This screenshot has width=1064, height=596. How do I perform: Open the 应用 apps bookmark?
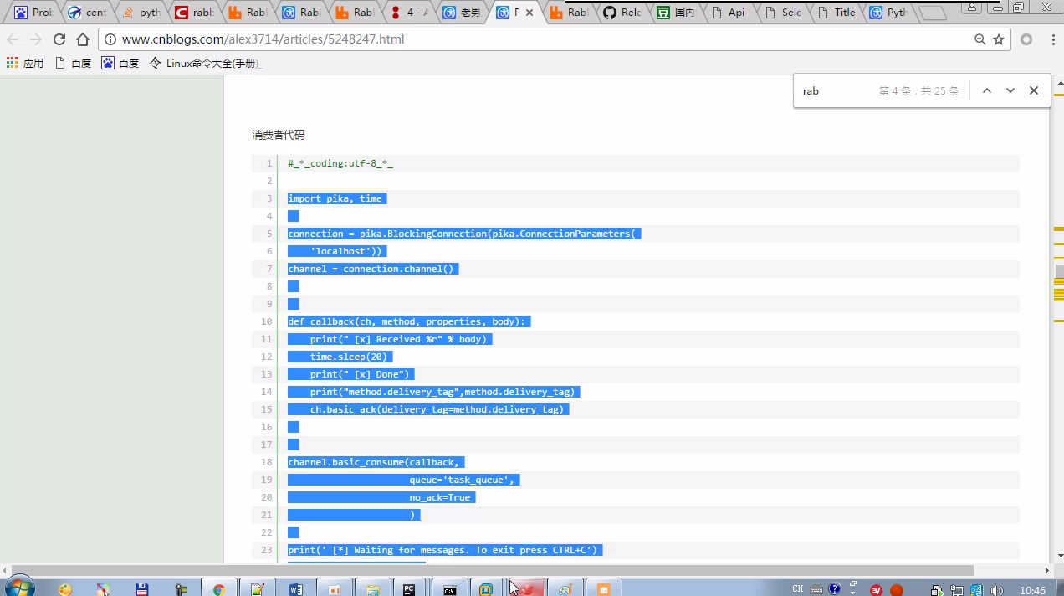point(25,63)
